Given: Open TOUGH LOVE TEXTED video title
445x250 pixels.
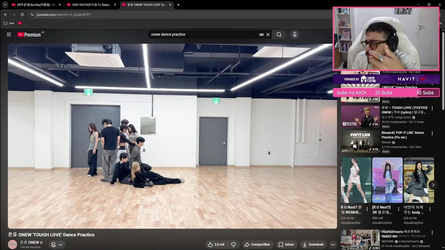Looking at the screenshot, I should pyautogui.click(x=404, y=110).
